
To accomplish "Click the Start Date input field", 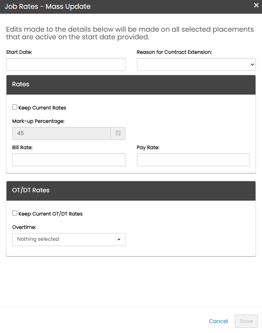I will click(x=66, y=64).
